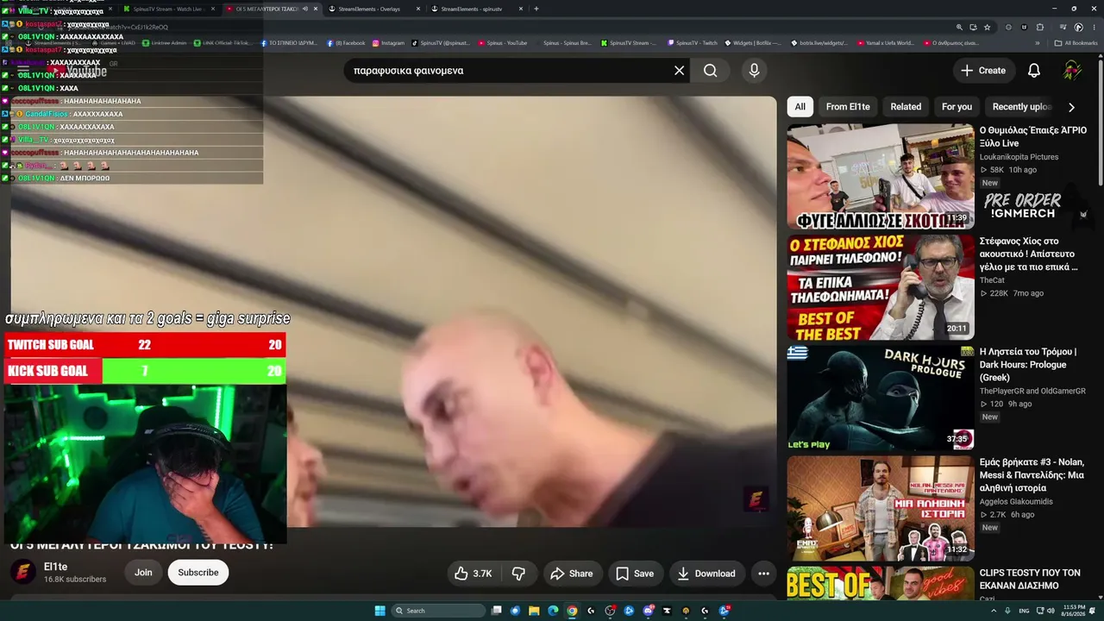Viewport: 1104px width, 621px height.
Task: Open the Task View taskbar button
Action: [496, 611]
